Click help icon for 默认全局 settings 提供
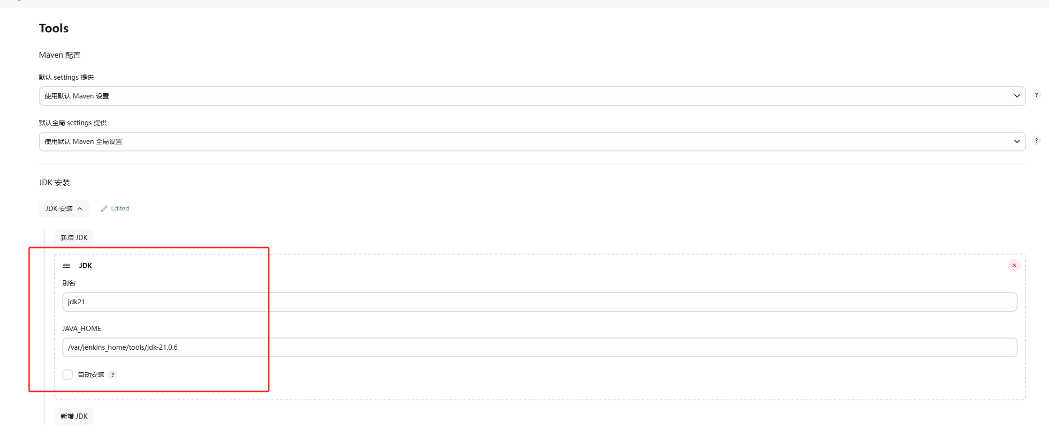The height and width of the screenshot is (428, 1049). coord(1036,140)
